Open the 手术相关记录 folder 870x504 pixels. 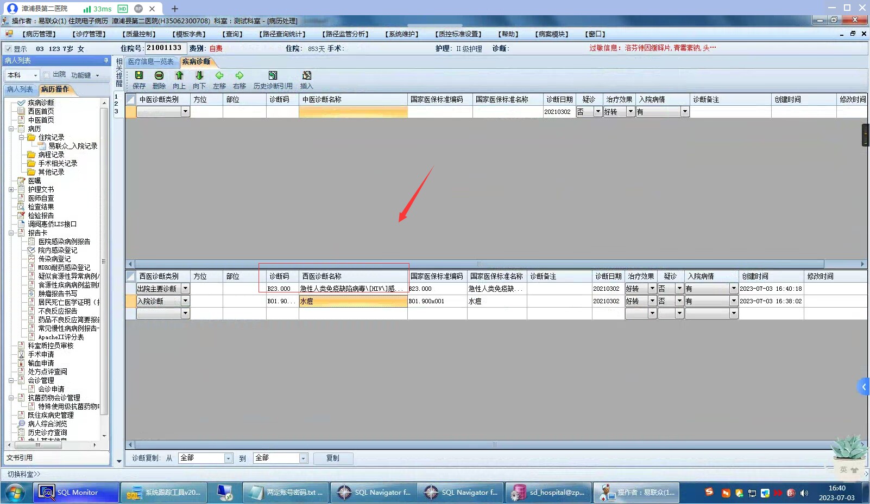(58, 163)
